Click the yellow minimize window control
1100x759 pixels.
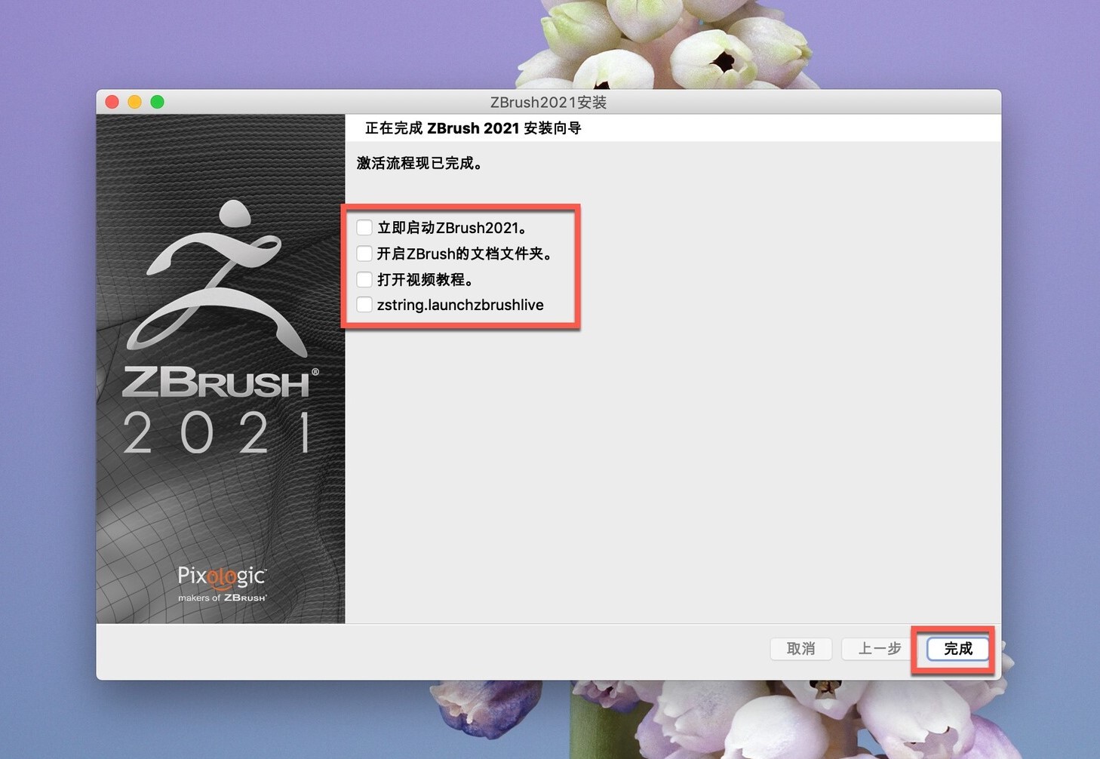[134, 101]
